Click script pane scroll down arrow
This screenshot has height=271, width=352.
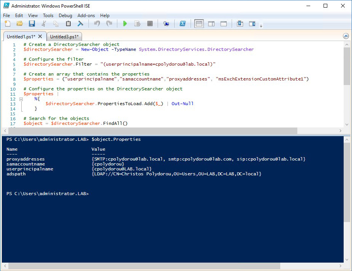point(347,124)
